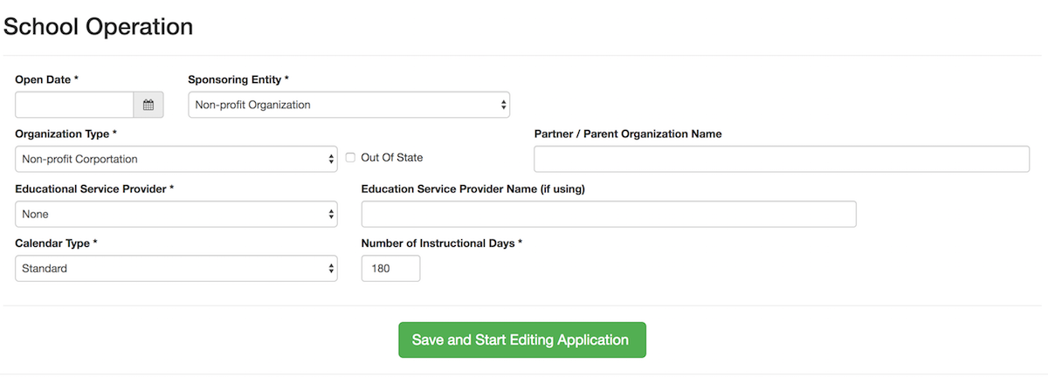The height and width of the screenshot is (384, 1048).
Task: Tick the Out Of State checkbox
Action: point(350,158)
